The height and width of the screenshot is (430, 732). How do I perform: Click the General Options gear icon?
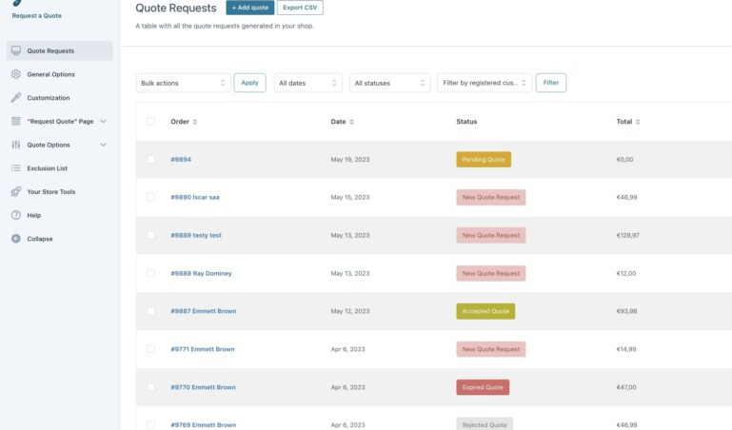pos(16,74)
